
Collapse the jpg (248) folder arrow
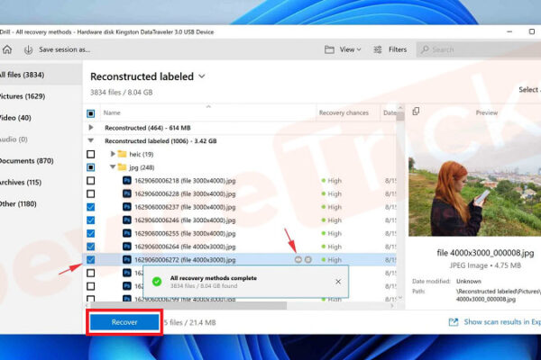tap(113, 166)
